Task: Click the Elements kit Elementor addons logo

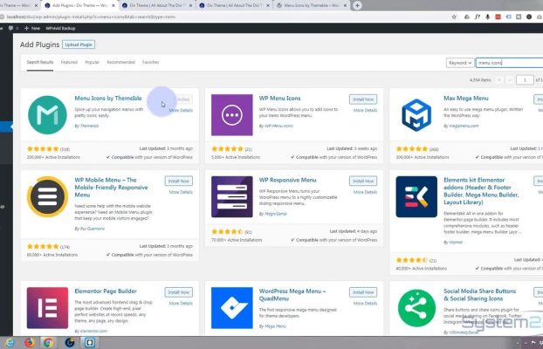Action: pyautogui.click(x=416, y=196)
